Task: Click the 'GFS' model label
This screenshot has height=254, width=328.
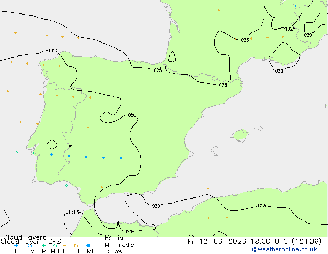Action: click(54, 242)
